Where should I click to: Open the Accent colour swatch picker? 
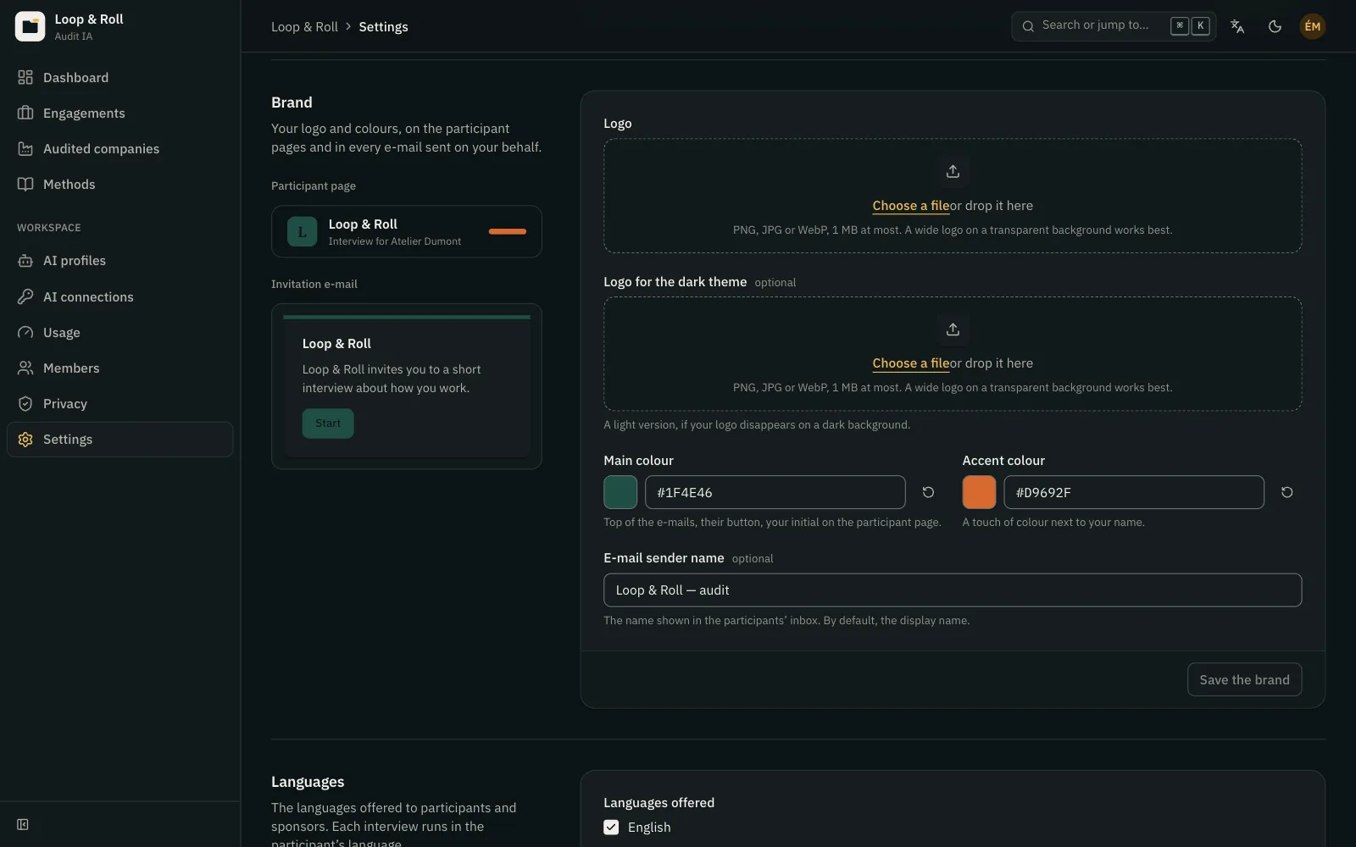(x=979, y=492)
